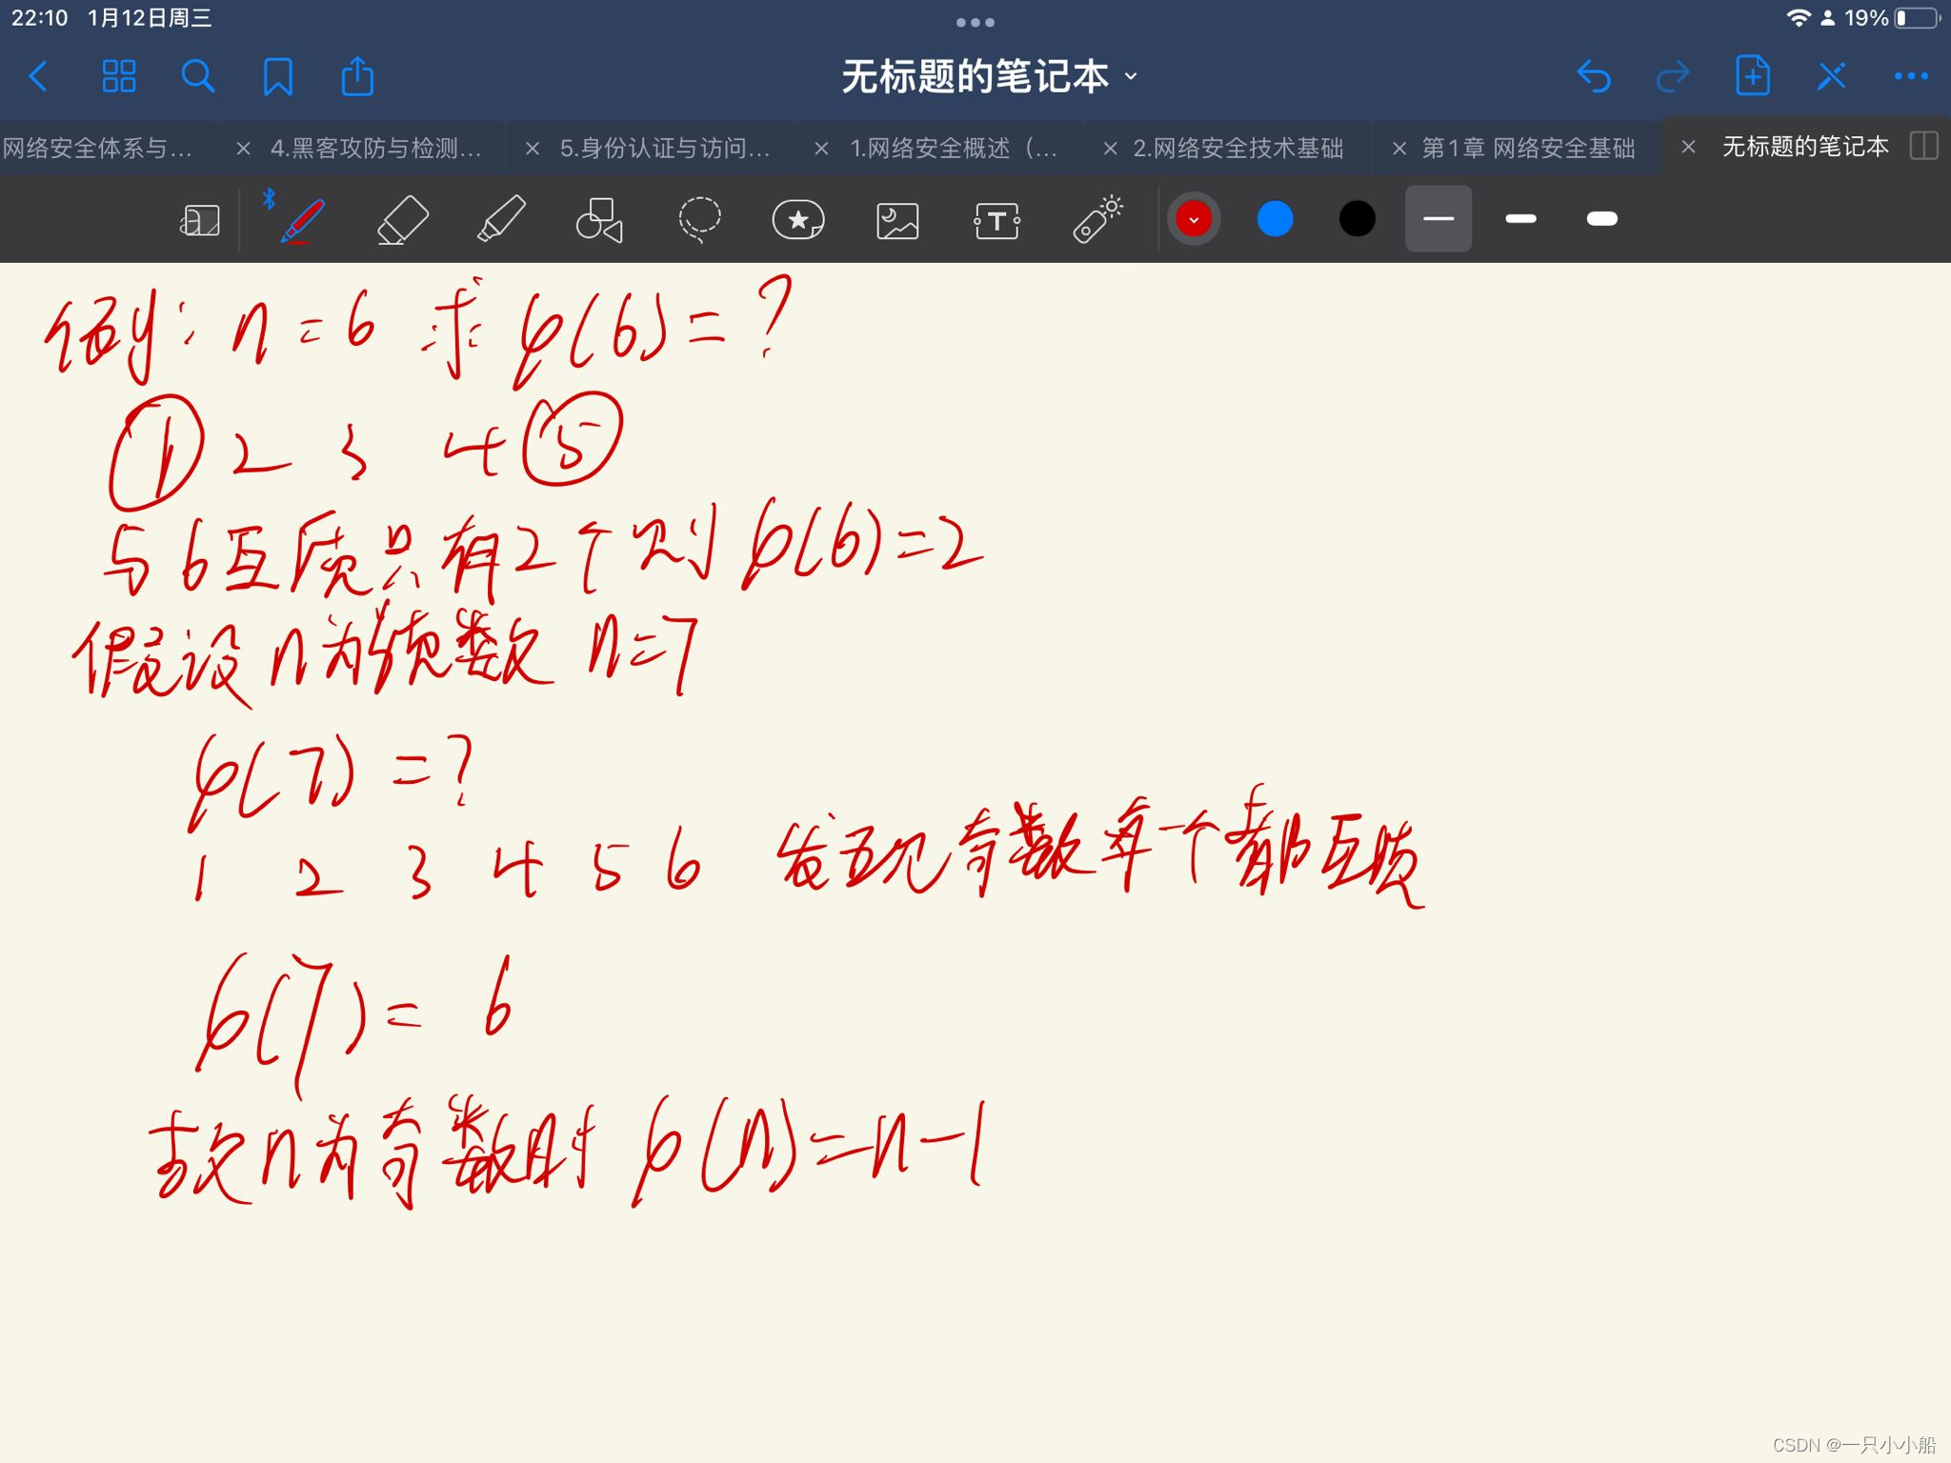1951x1463 pixels.
Task: Select the thickest stroke width
Action: pos(1601,219)
